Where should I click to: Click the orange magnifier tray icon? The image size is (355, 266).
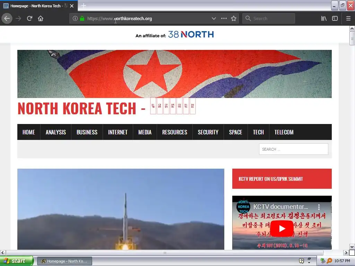329,261
